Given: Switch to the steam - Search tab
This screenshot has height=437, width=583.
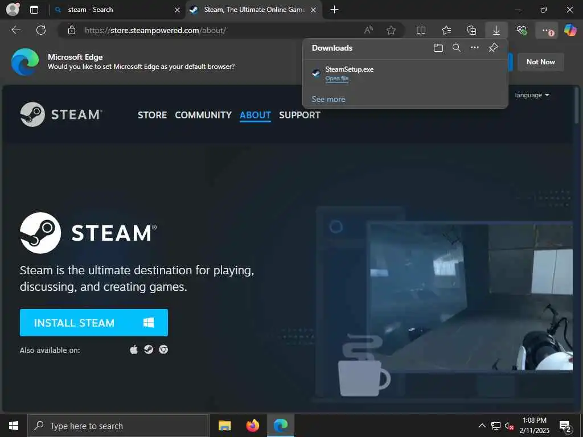Looking at the screenshot, I should pos(118,10).
